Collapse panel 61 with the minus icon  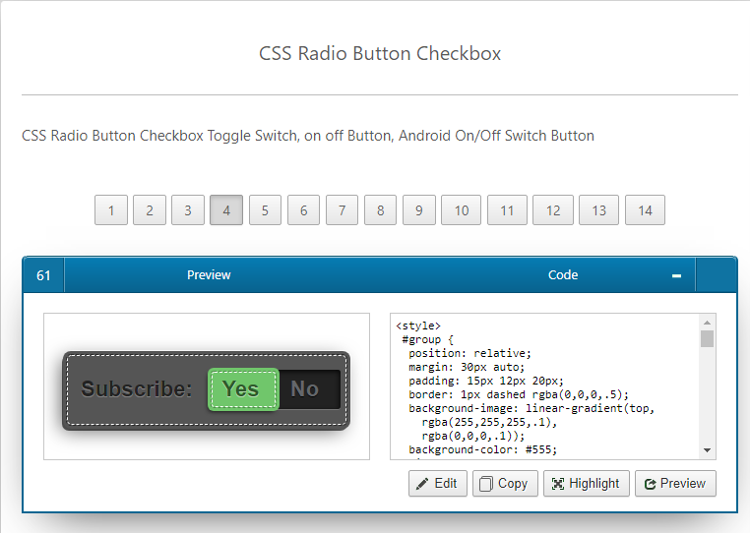(676, 275)
